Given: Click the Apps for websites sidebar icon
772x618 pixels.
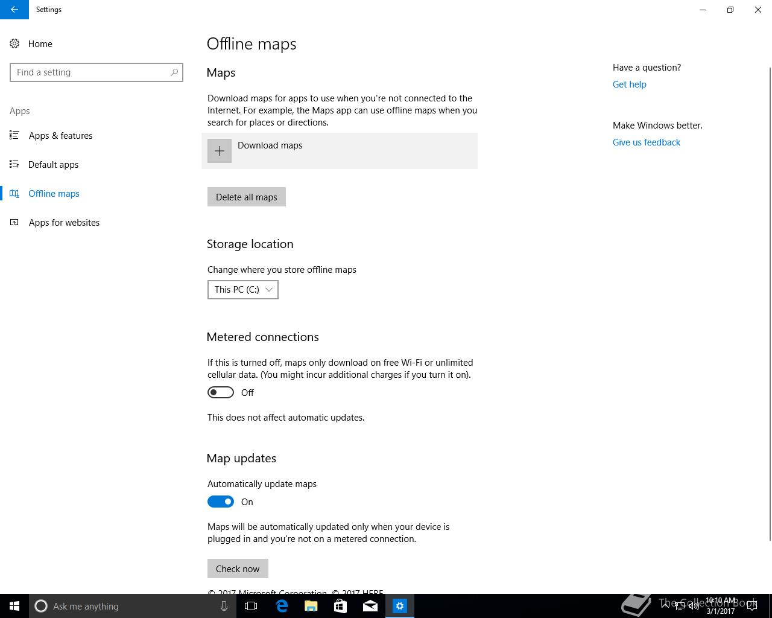Looking at the screenshot, I should point(14,222).
